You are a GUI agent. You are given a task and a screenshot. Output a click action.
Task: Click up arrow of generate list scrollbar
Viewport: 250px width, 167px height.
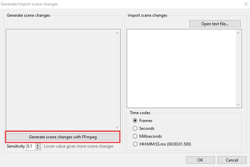pyautogui.click(x=117, y=33)
